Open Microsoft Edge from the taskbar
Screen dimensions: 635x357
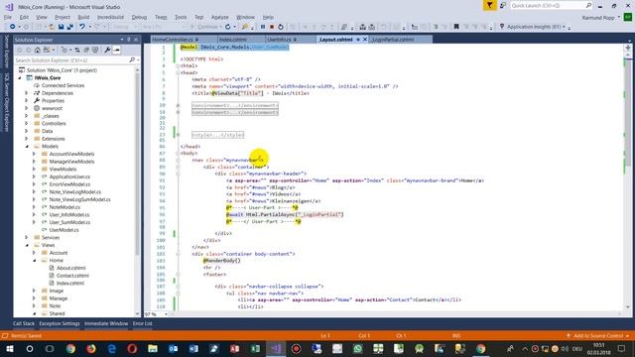112,348
